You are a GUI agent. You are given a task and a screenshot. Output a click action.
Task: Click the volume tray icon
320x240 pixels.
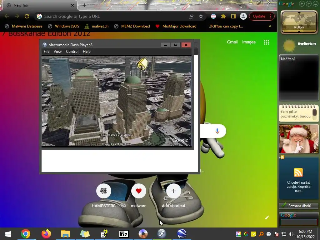[291, 234]
